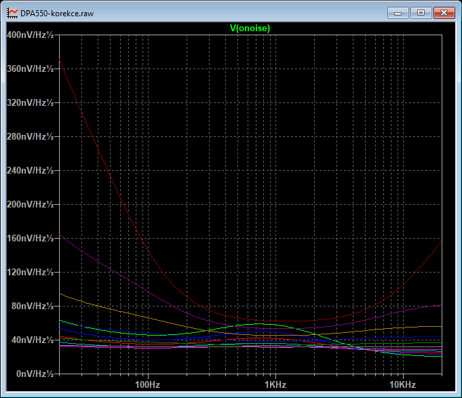Click the 320nV/Hz½ axis label
462x398 pixels.
[31, 102]
